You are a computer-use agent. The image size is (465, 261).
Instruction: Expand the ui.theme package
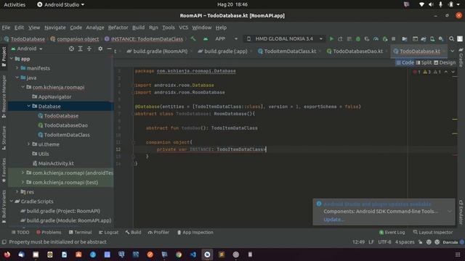point(28,144)
